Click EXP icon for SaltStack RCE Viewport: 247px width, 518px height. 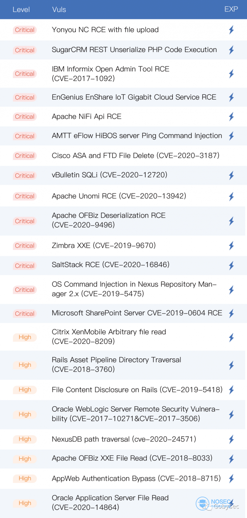[x=231, y=266]
